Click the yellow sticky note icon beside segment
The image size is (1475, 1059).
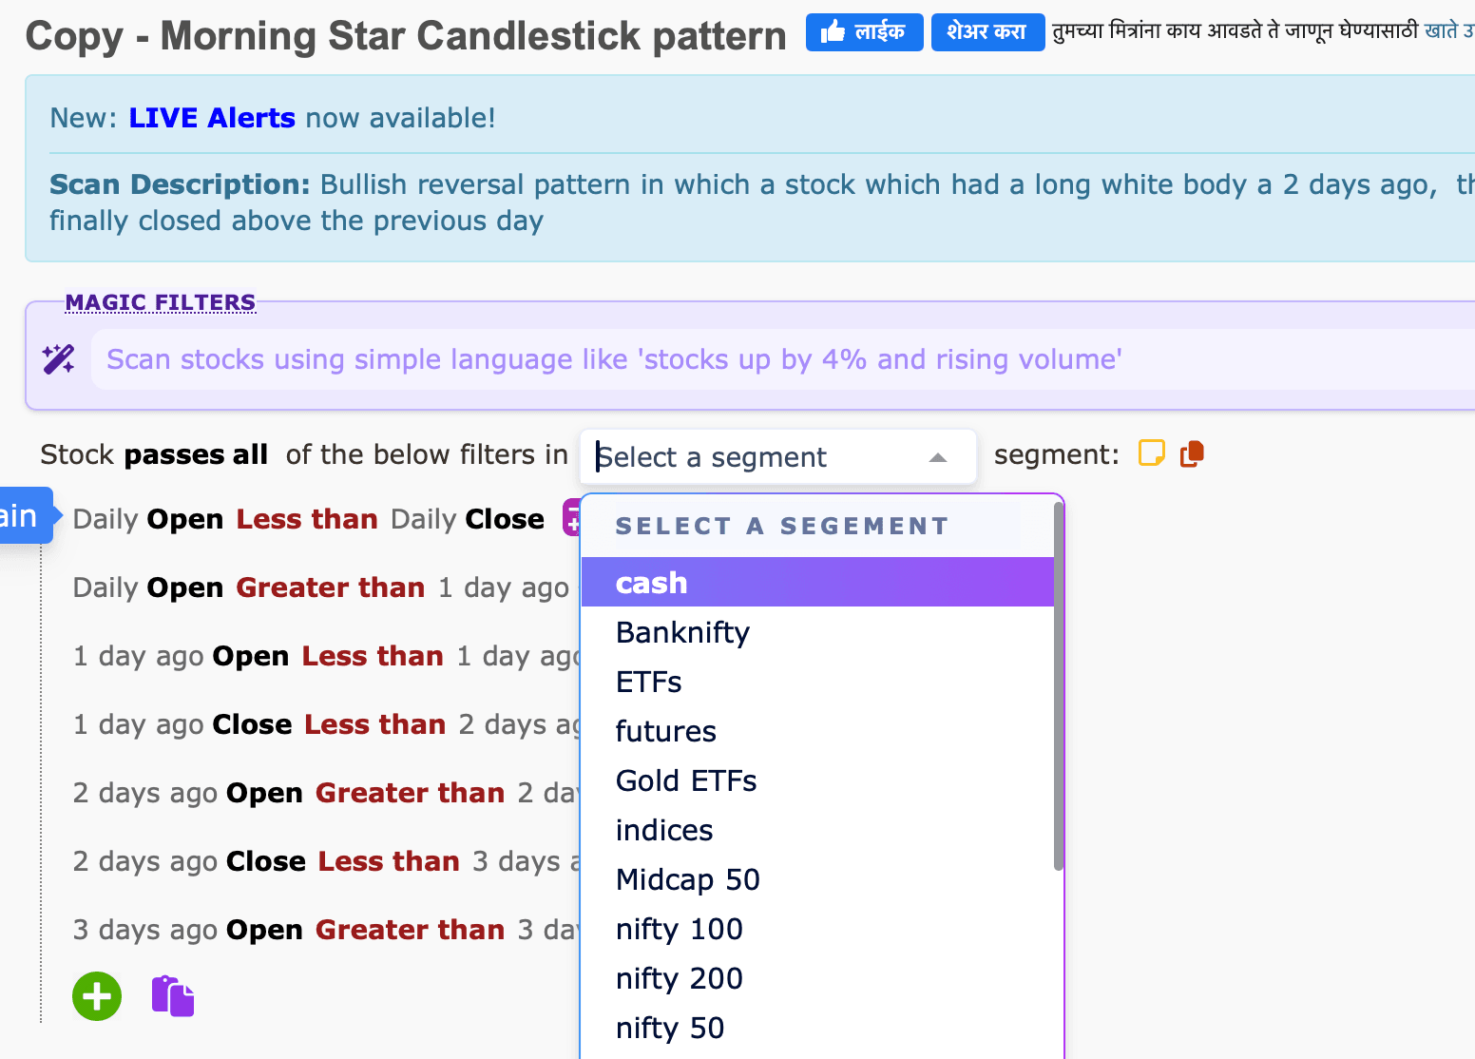coord(1151,453)
